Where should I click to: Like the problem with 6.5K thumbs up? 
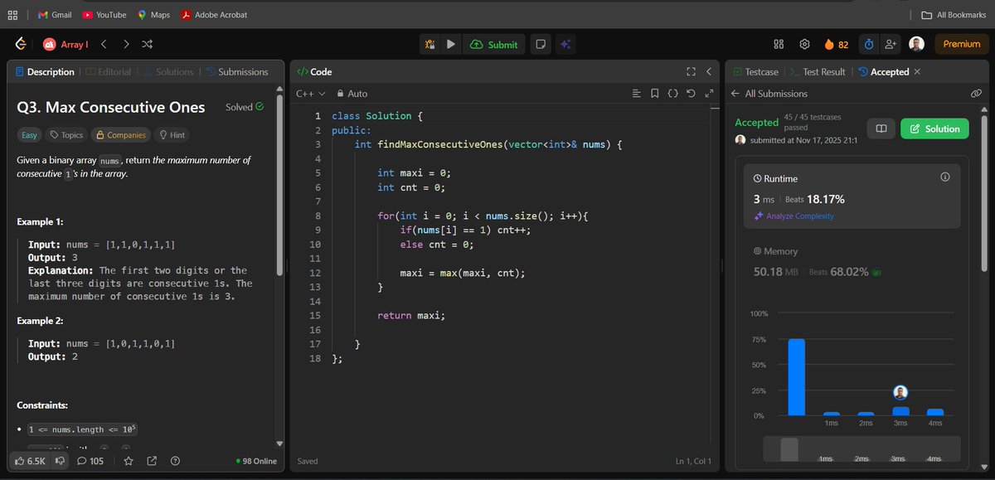[30, 461]
